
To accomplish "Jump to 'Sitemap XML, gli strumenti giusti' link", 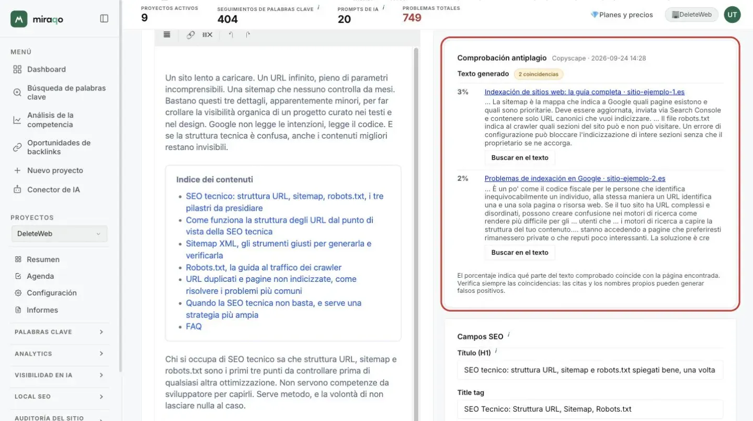I will coord(279,249).
